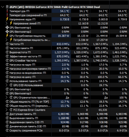Click gauge icon of Общая мощность ГП [% от TDP]
This screenshot has height=137, width=129.
[7, 102]
